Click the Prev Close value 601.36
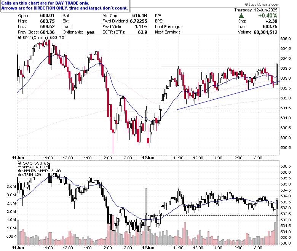 point(47,32)
